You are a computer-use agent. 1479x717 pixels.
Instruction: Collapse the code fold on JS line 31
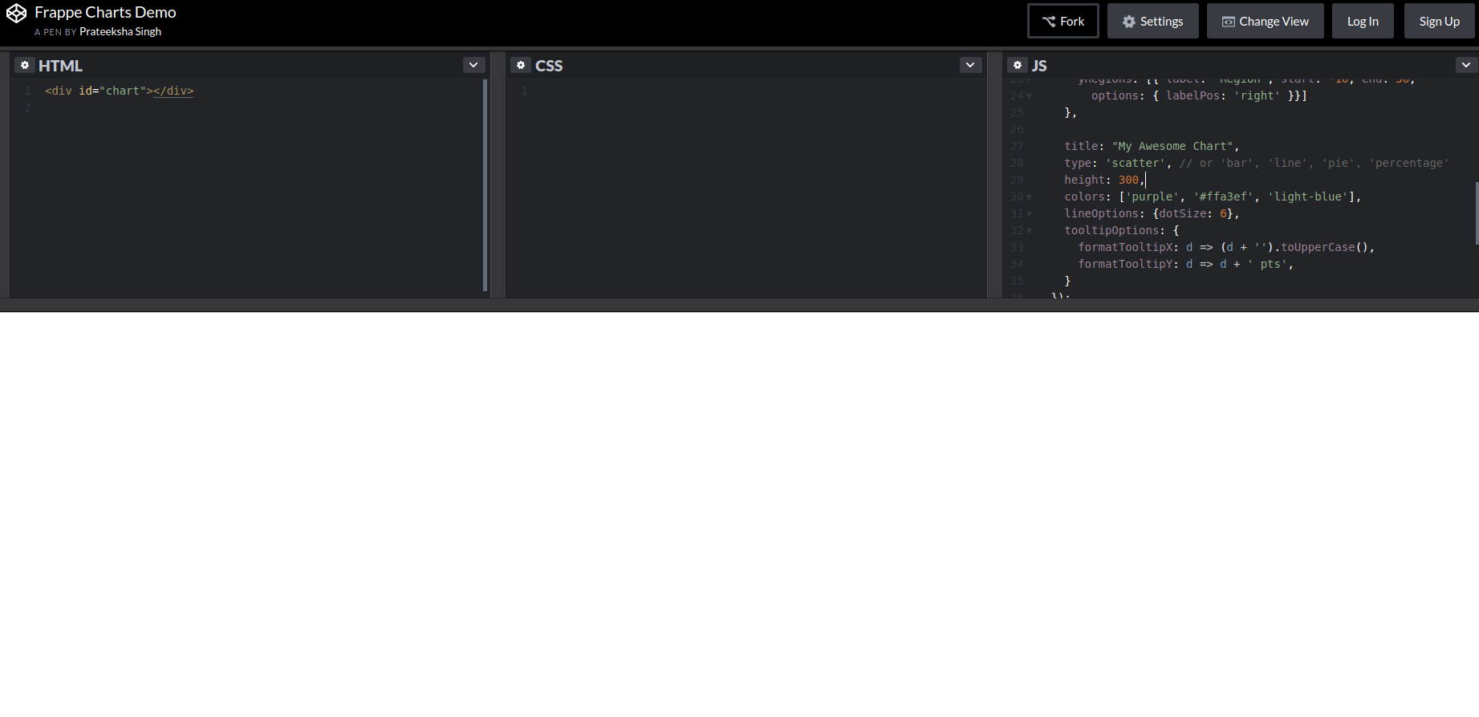pos(1029,214)
